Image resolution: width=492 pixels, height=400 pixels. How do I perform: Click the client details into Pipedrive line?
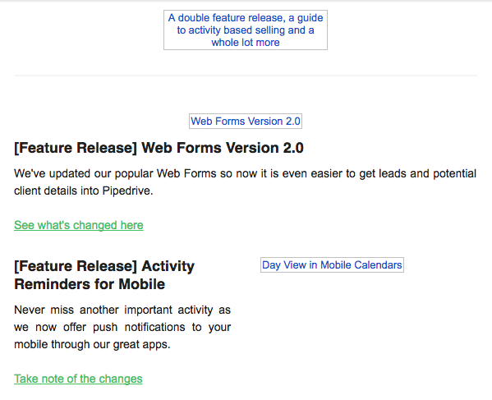pos(84,191)
